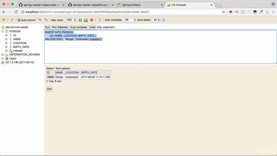
Task: Expand the BIRTH_DATE column node
Action: (x=6, y=47)
